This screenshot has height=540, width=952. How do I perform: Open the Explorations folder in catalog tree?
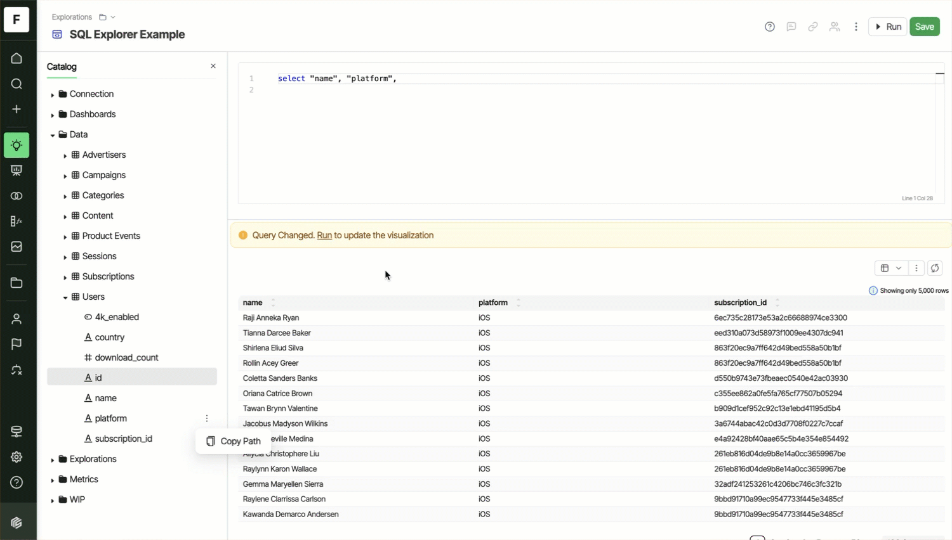[93, 459]
